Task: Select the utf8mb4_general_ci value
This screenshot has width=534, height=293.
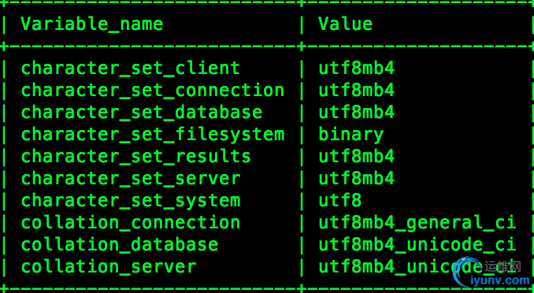Action: (x=417, y=222)
